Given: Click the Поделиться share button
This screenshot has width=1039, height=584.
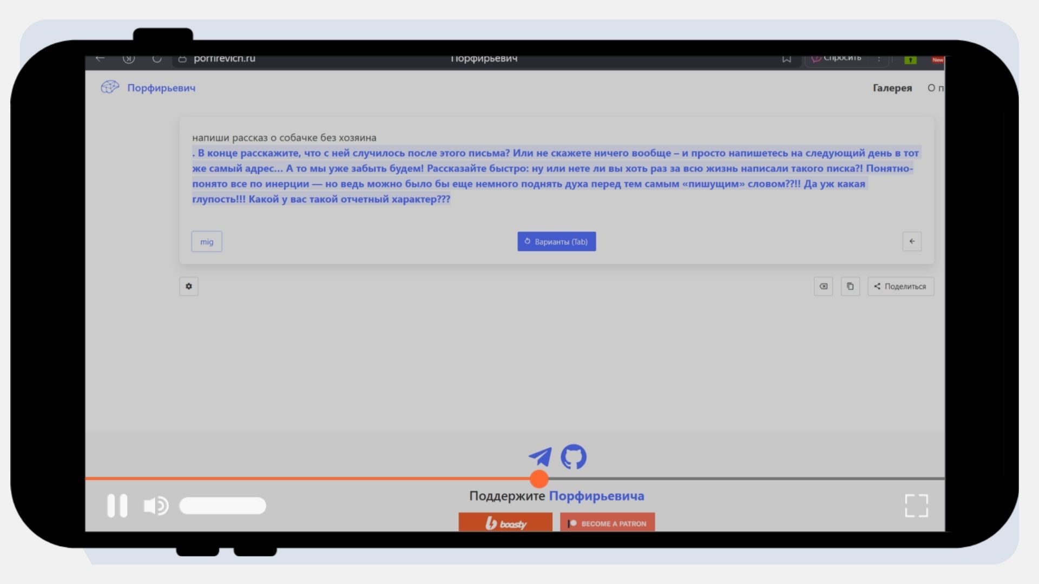Looking at the screenshot, I should pyautogui.click(x=900, y=286).
